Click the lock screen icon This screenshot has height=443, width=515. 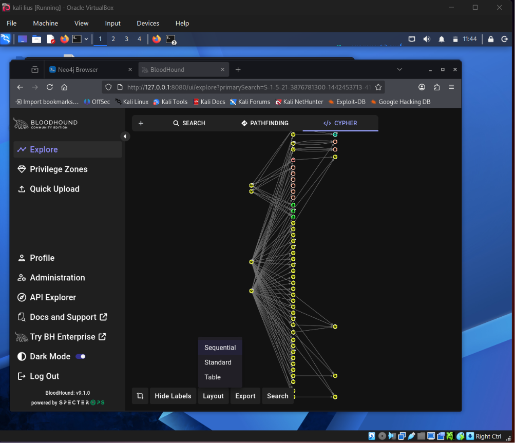click(491, 39)
